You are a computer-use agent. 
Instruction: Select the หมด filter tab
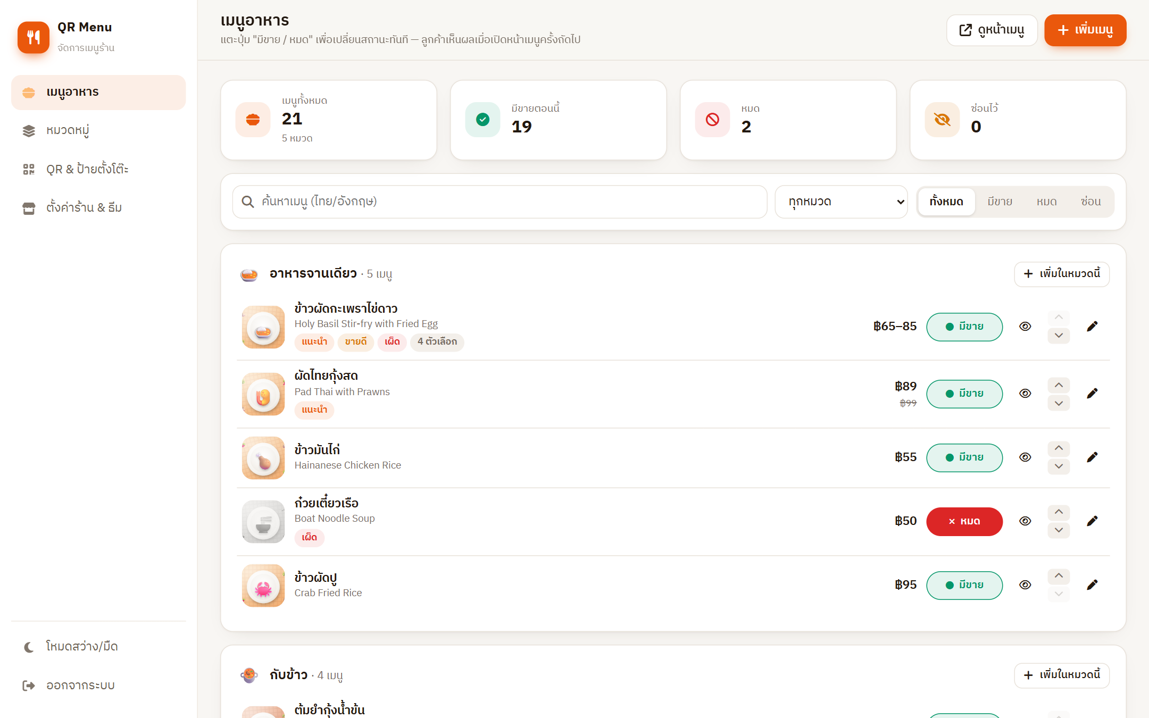click(x=1046, y=202)
